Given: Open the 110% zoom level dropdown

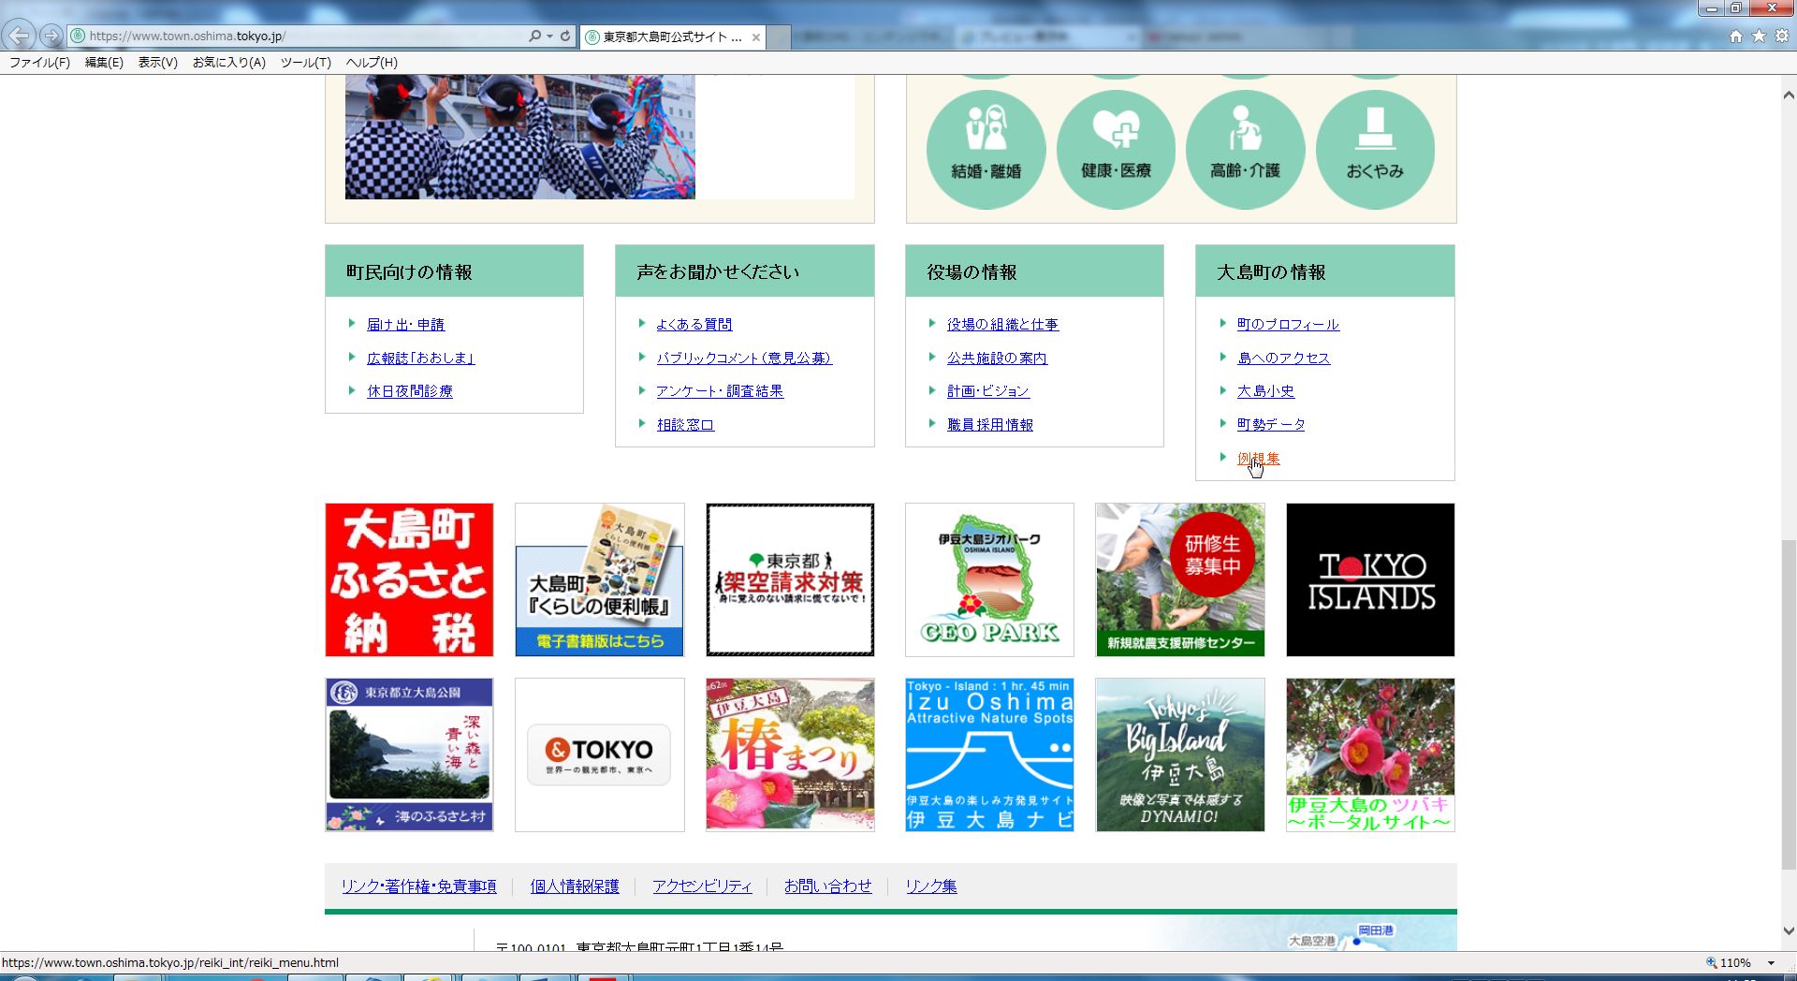Looking at the screenshot, I should coord(1771,963).
